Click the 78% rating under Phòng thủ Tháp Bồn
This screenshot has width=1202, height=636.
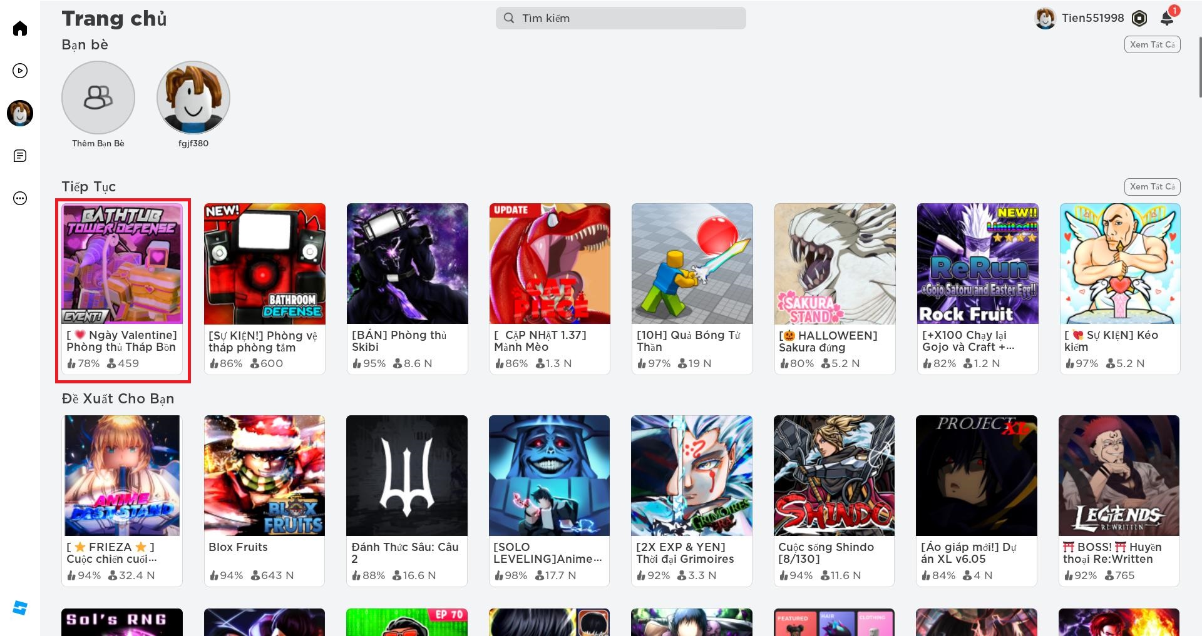pyautogui.click(x=83, y=363)
